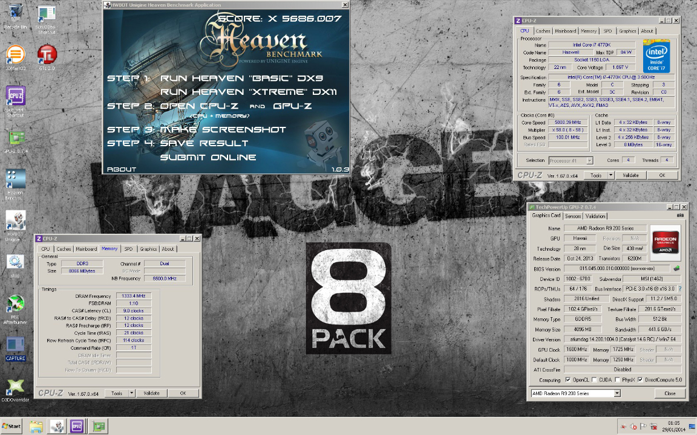Viewport: 697px width, 435px height.
Task: Click the GPU Clock value 1600 MHz
Action: [x=577, y=350]
